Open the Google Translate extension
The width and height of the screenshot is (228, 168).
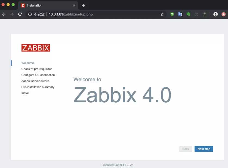point(180,14)
